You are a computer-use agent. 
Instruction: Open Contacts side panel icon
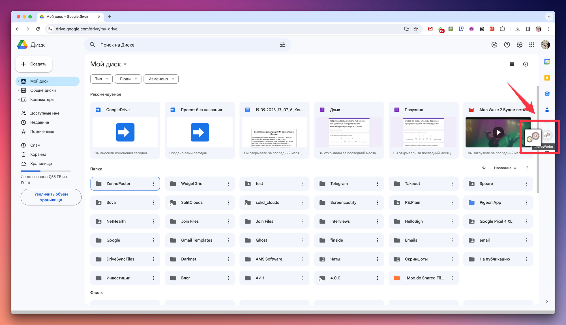point(547,110)
